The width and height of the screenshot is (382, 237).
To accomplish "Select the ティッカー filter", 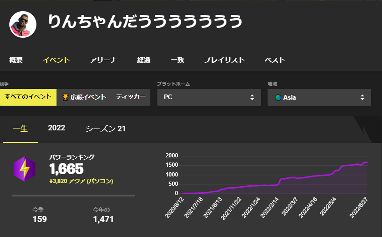I will tap(131, 97).
